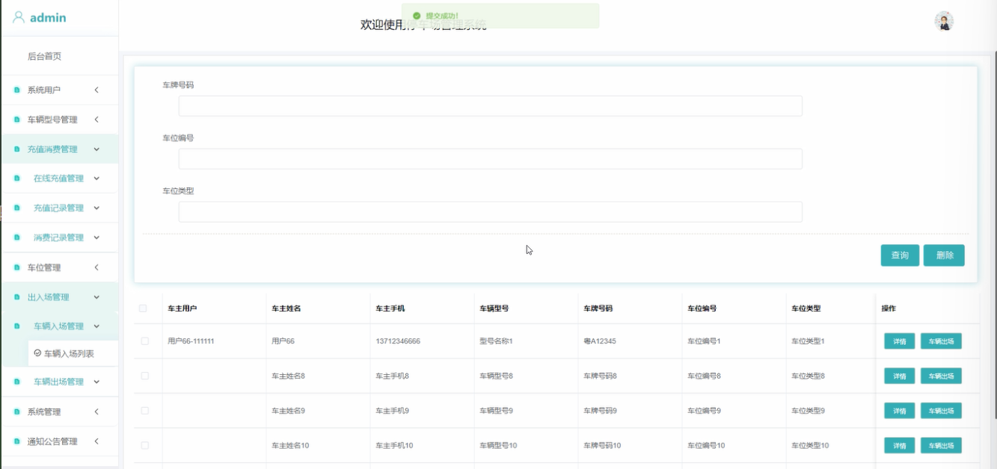The width and height of the screenshot is (997, 469).
Task: Click the green icon beside 消费记录管理
Action: 17,237
